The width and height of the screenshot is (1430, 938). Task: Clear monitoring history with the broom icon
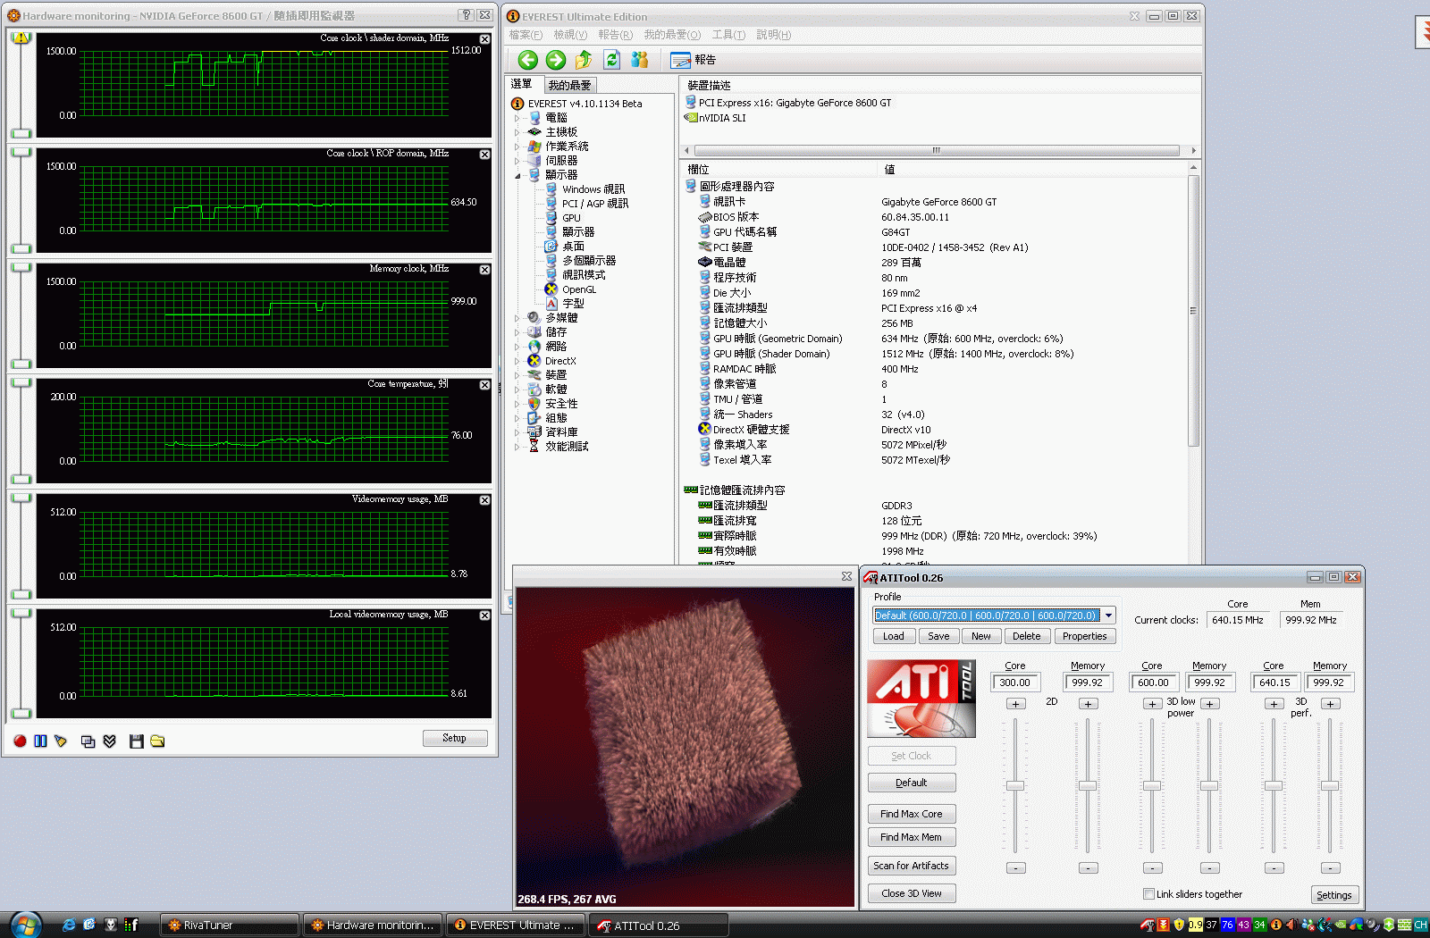click(x=61, y=741)
